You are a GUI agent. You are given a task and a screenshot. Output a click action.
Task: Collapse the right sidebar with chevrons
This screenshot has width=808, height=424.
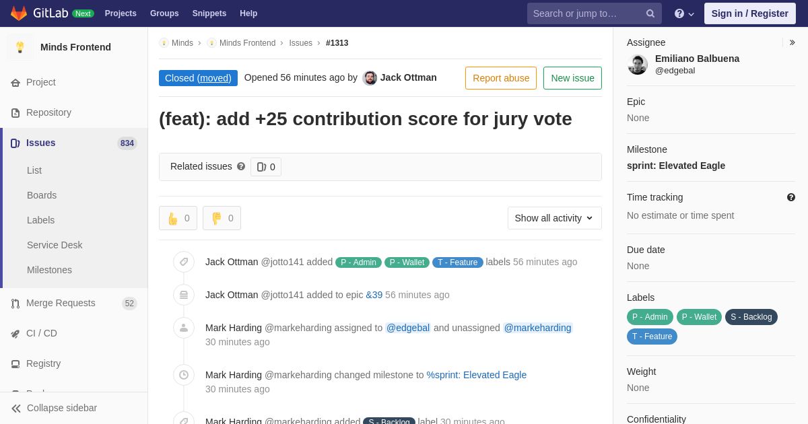792,42
